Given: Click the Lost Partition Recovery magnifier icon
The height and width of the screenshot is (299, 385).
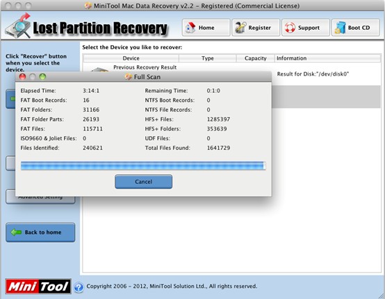Looking at the screenshot, I should [18, 26].
